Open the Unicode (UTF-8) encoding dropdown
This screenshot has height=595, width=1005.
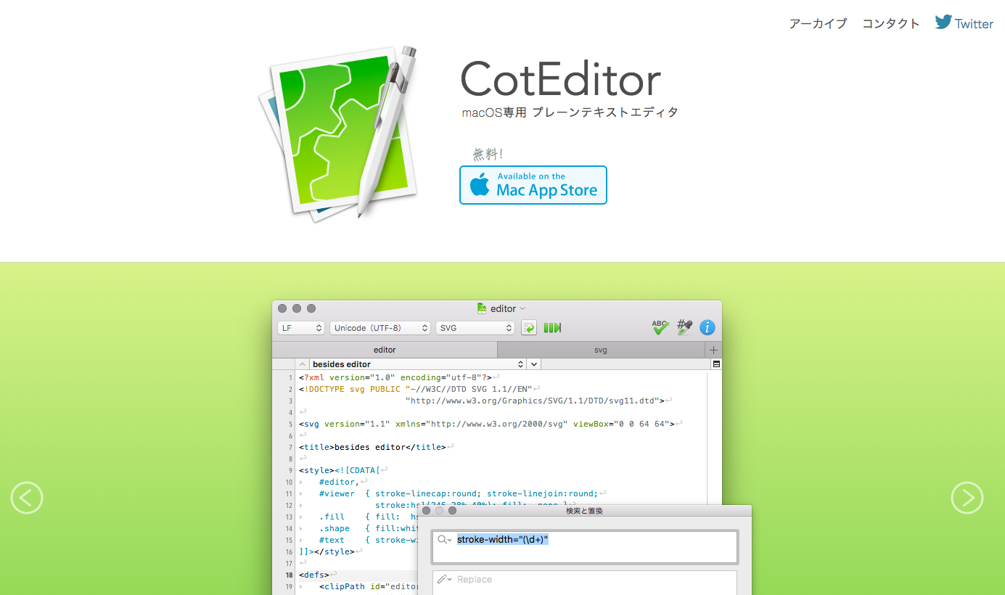click(380, 327)
